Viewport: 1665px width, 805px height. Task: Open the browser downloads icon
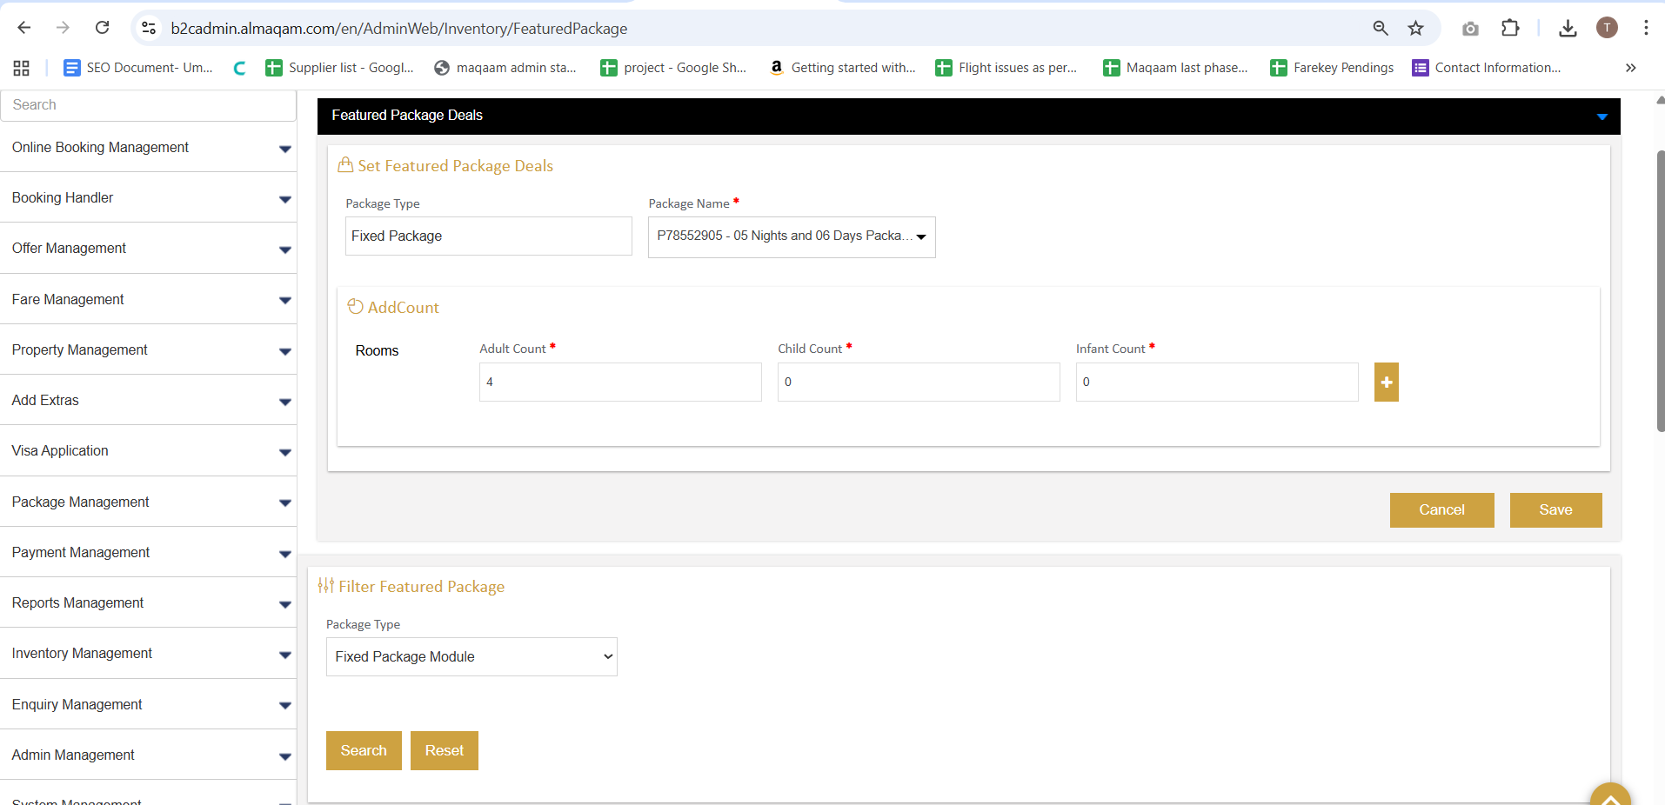click(x=1567, y=28)
